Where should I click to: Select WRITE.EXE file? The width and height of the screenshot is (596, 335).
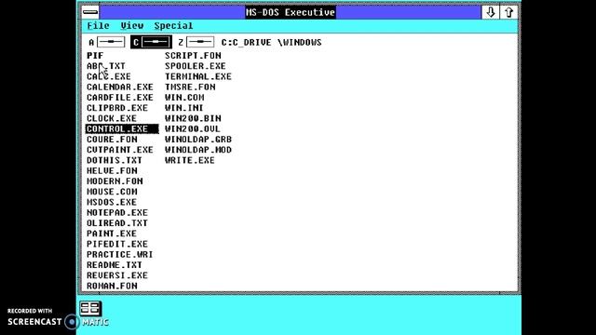(x=190, y=160)
